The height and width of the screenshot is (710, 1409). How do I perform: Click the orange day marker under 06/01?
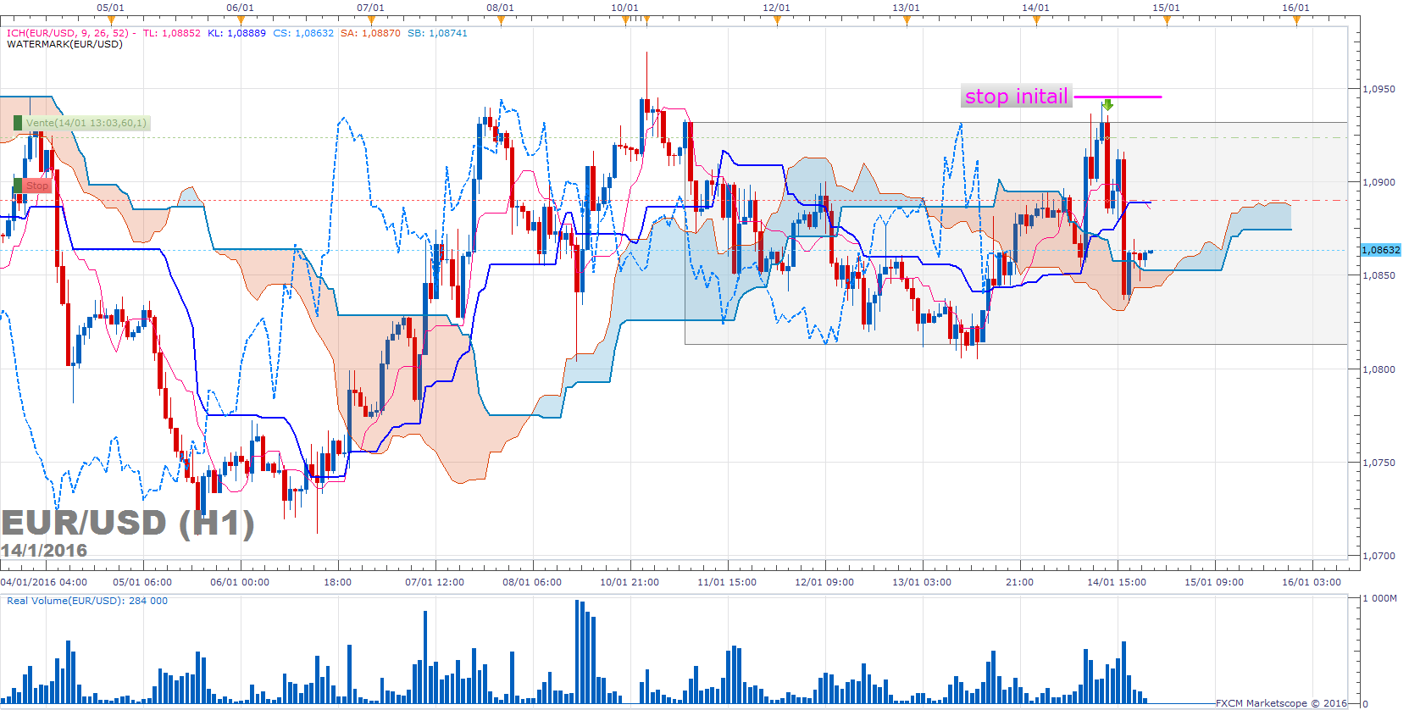coord(240,21)
